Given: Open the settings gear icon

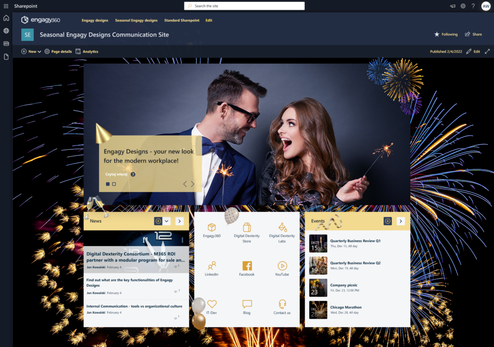Looking at the screenshot, I should pyautogui.click(x=463, y=6).
